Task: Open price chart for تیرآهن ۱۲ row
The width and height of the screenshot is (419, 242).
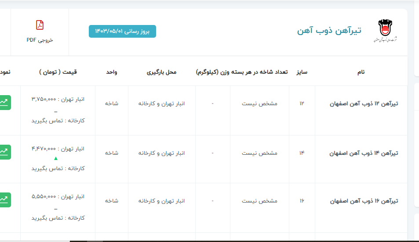Action: click(x=5, y=102)
